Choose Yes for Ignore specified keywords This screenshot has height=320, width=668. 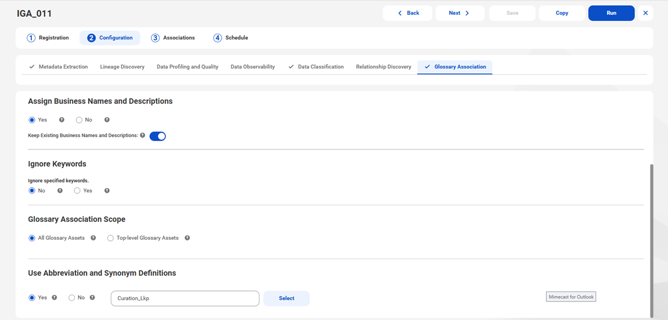tap(77, 190)
